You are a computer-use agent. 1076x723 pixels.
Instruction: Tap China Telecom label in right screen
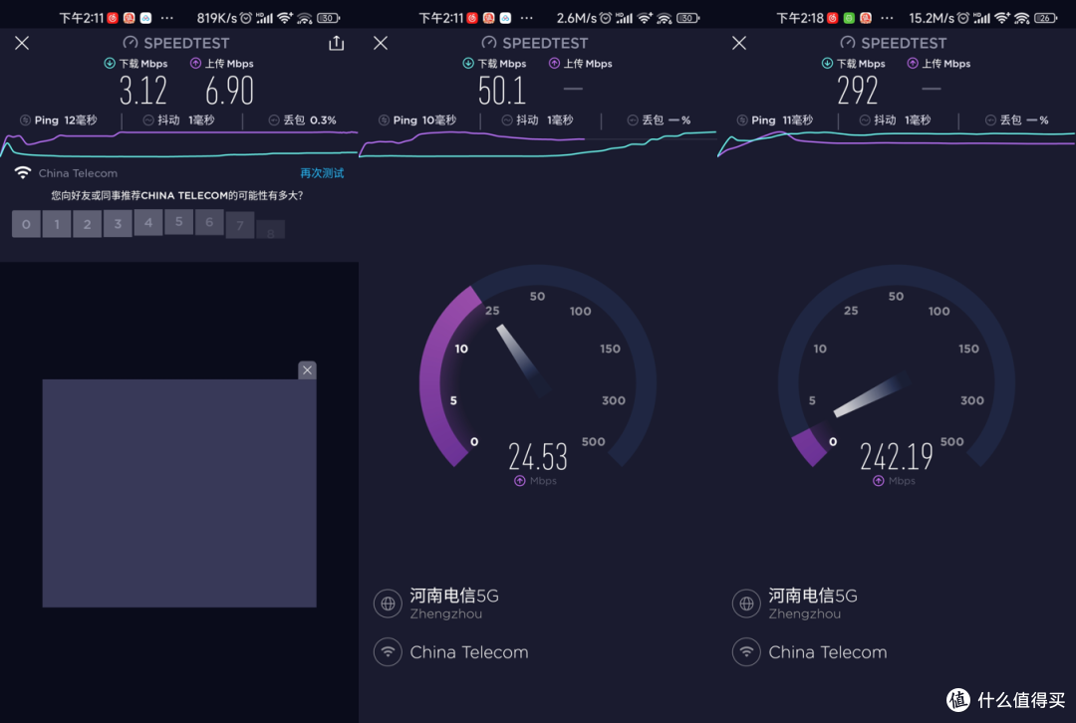pyautogui.click(x=828, y=652)
